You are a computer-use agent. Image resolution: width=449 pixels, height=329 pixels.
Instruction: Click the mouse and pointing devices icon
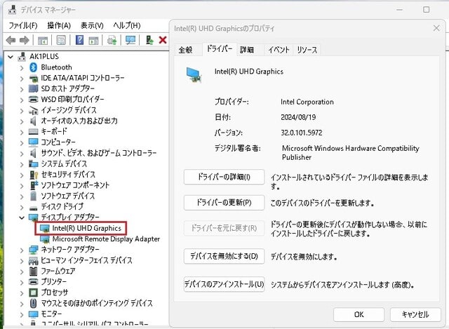[x=34, y=303]
